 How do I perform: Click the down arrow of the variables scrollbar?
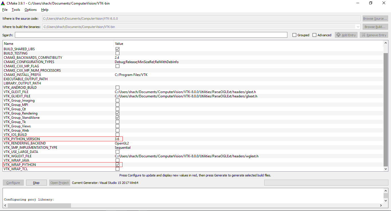[386, 169]
